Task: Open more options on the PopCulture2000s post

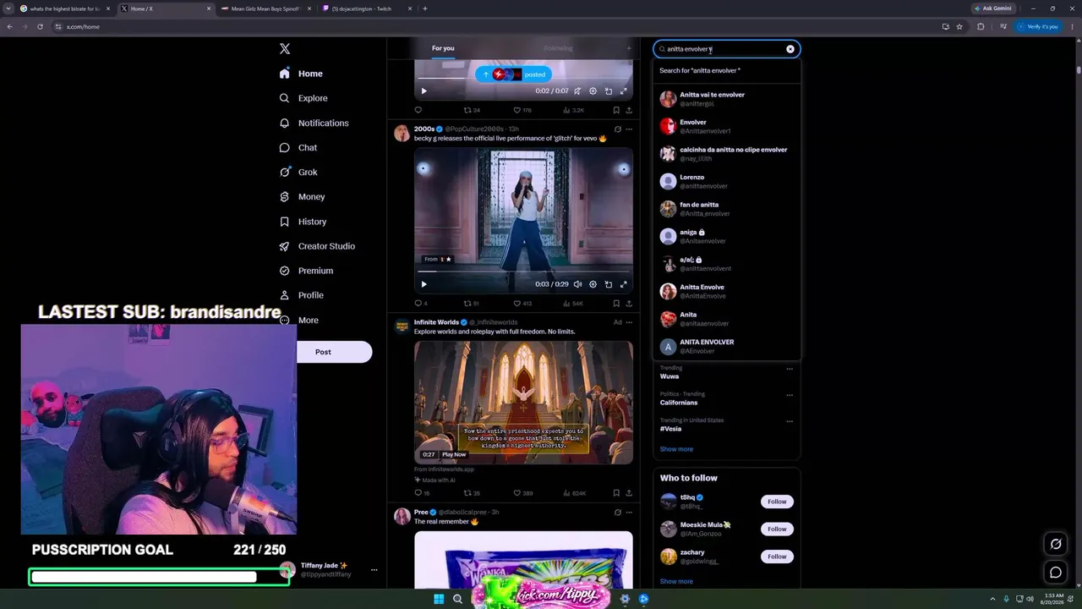Action: 629,129
